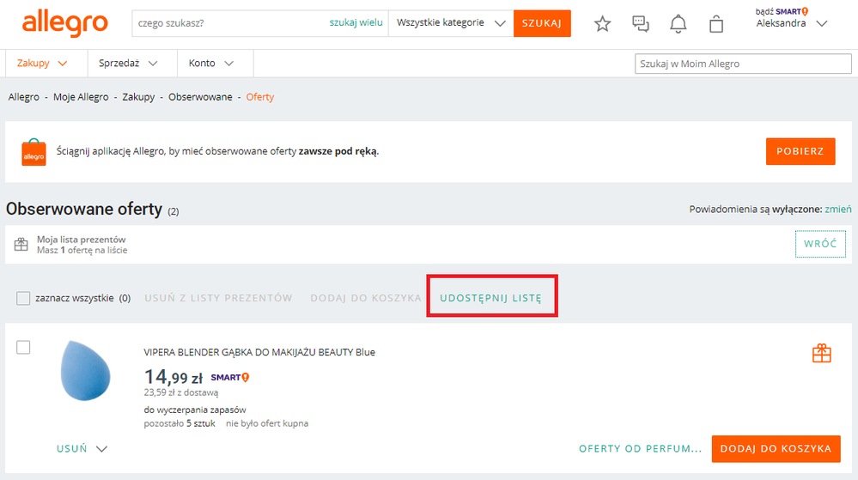Expand the Sprzedaż menu
This screenshot has width=858, height=480.
pyautogui.click(x=128, y=63)
